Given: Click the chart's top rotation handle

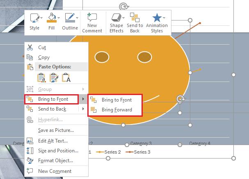Looking at the screenshot, I should click(123, 7).
